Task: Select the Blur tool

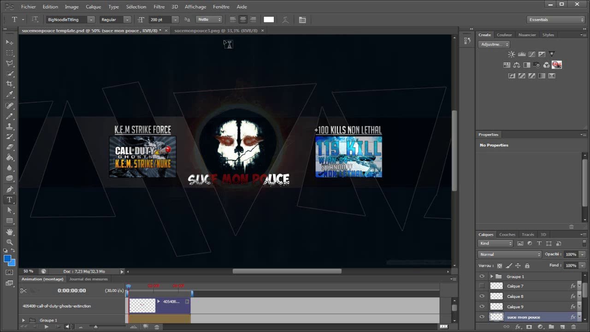Action: (x=9, y=168)
